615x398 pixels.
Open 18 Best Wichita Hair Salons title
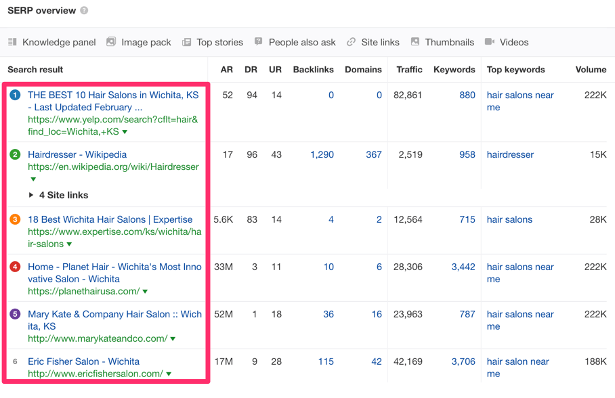point(110,219)
